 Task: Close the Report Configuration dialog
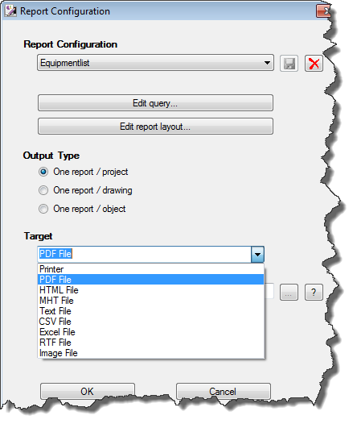point(323,11)
